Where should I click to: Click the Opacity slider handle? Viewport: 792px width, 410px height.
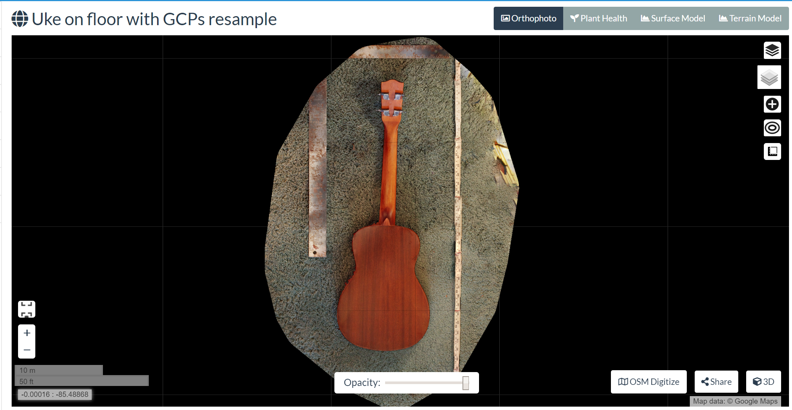click(466, 383)
